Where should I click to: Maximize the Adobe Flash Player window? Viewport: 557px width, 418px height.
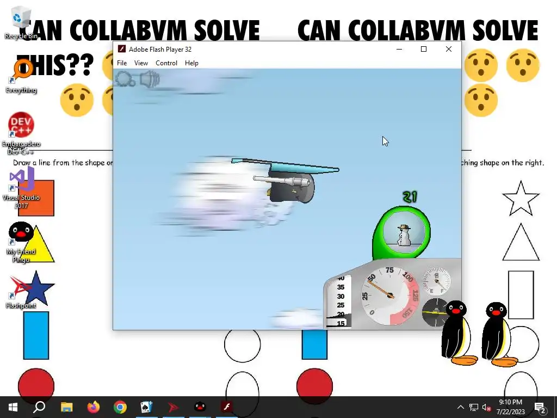click(x=423, y=49)
